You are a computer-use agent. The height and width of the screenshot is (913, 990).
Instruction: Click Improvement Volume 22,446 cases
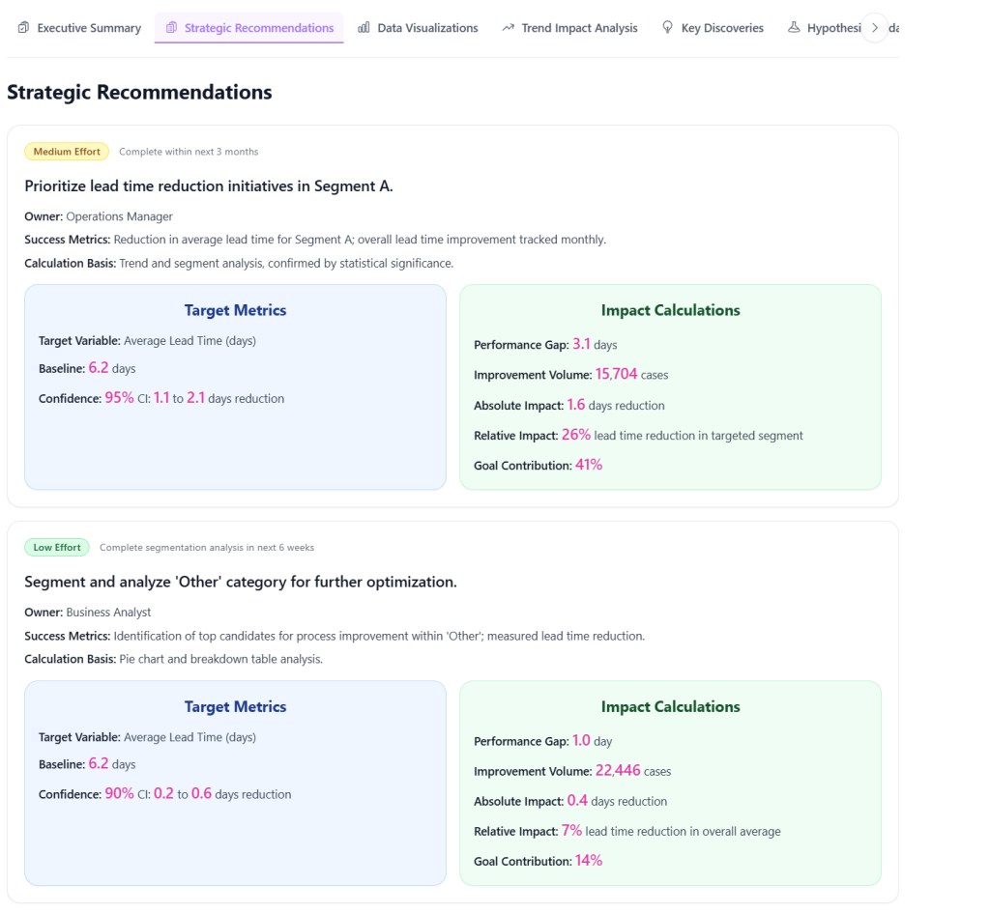coord(572,770)
